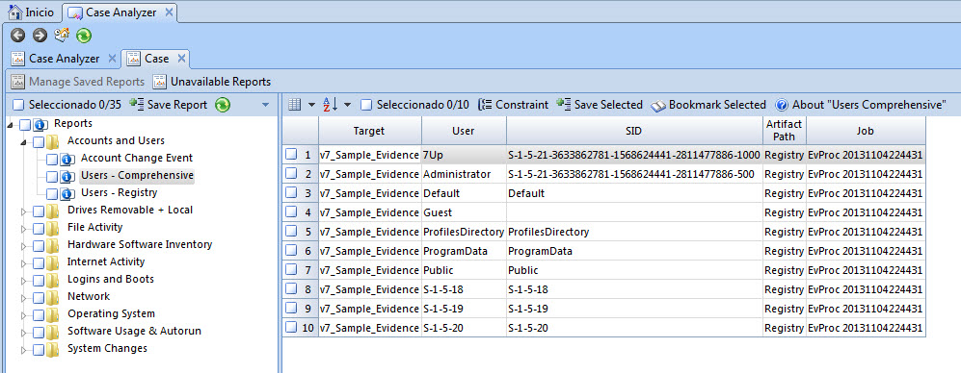Open Users - Registry report
The height and width of the screenshot is (373, 961).
119,193
